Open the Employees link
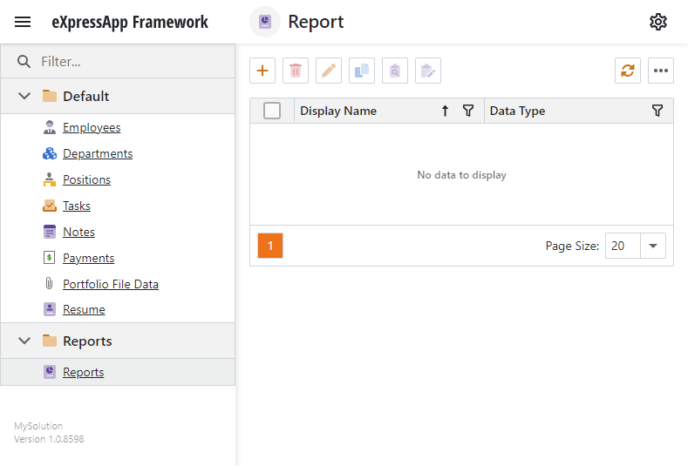This screenshot has height=466, width=688. [92, 127]
